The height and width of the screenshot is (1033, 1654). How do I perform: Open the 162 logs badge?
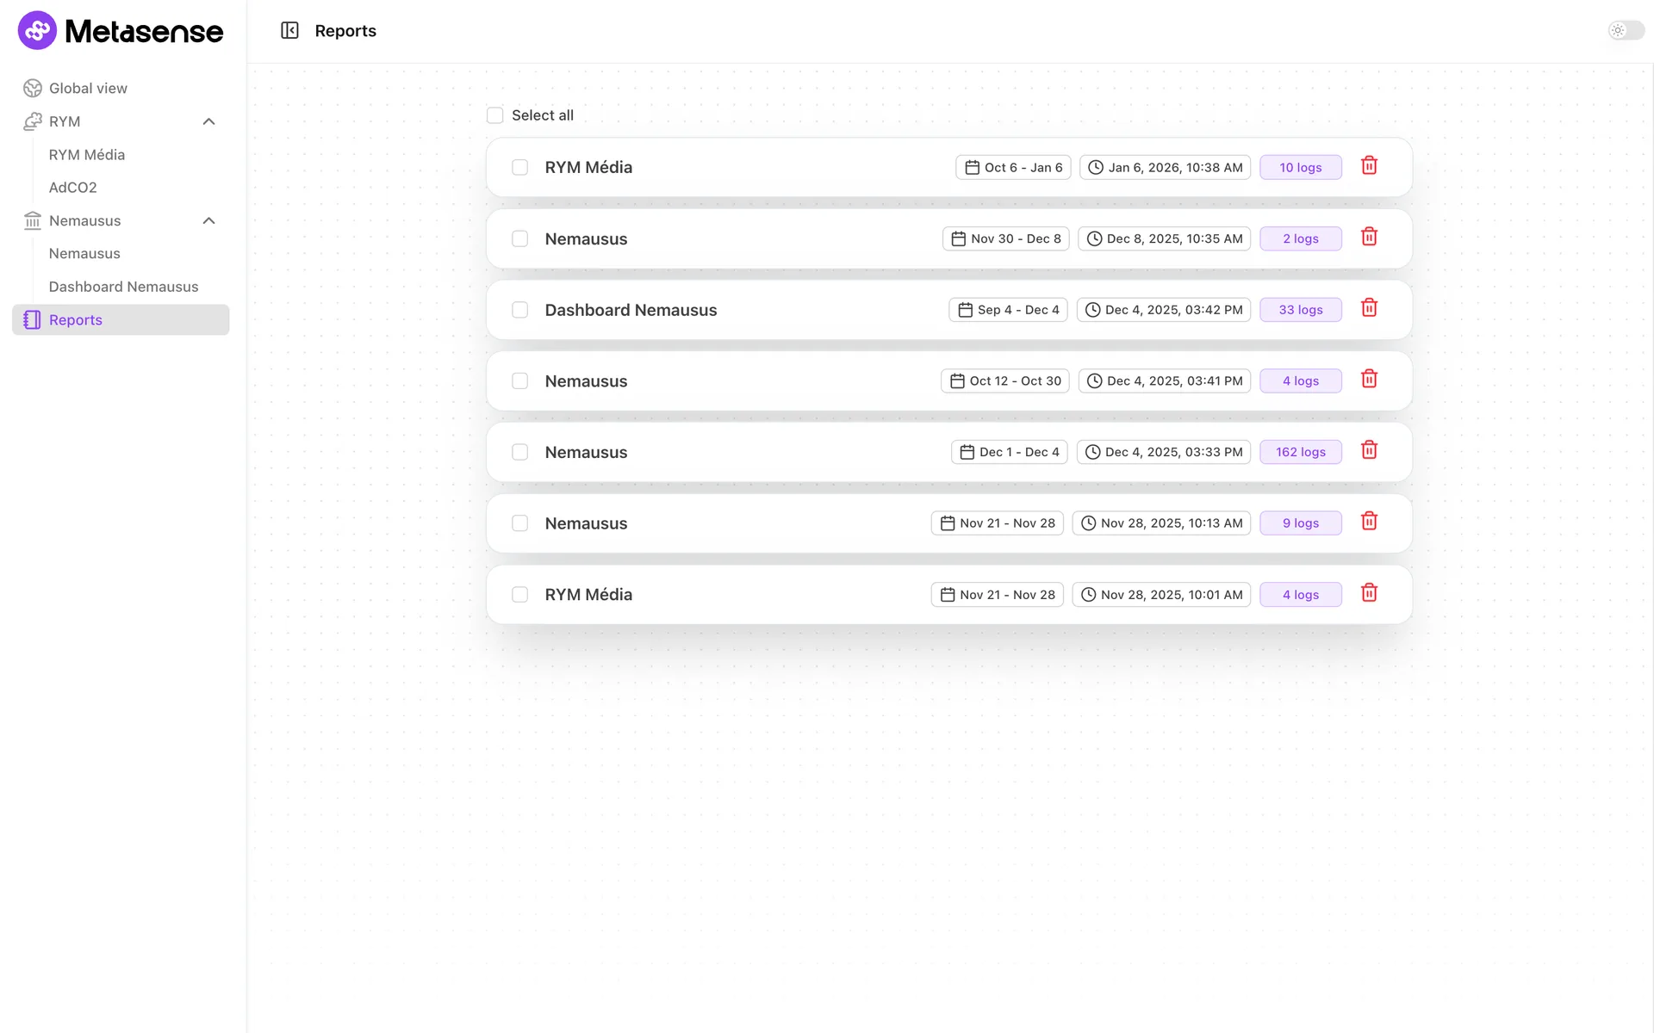click(1301, 452)
